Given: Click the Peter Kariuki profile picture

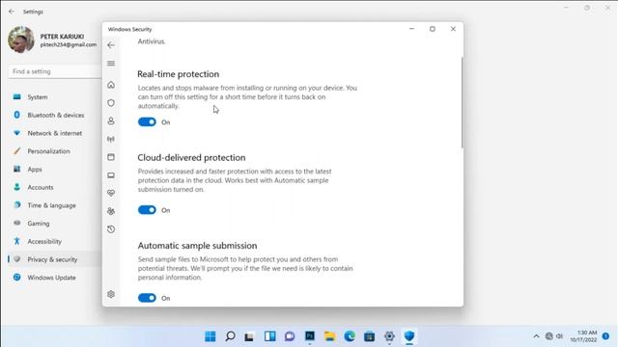Looking at the screenshot, I should pos(21,40).
